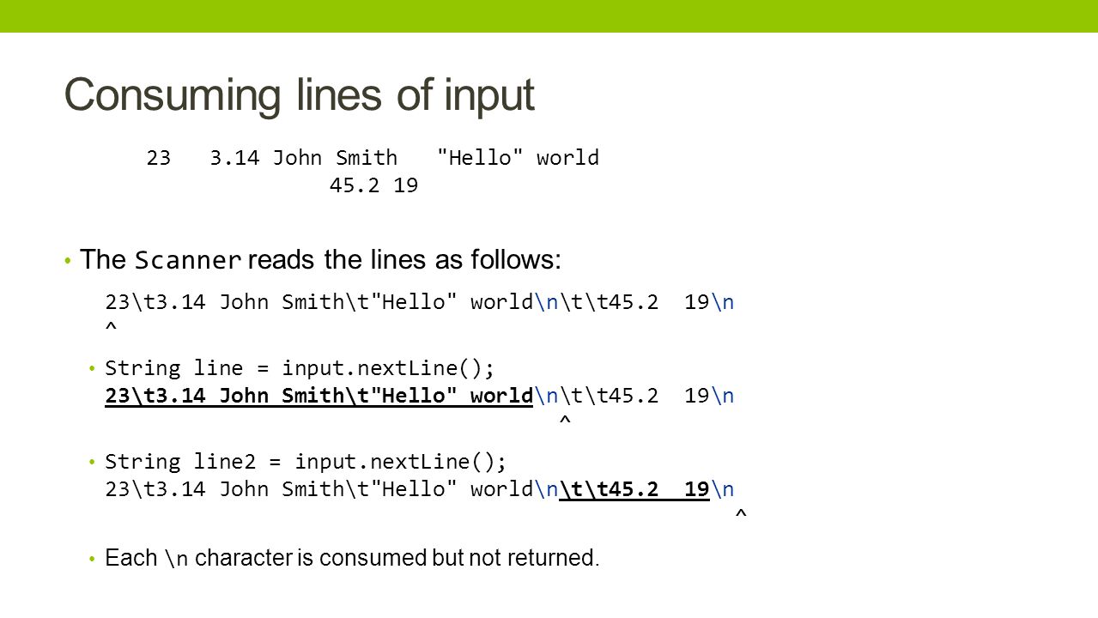Click the caret marker below first underlined line
The image size is (1098, 618).
coord(564,421)
